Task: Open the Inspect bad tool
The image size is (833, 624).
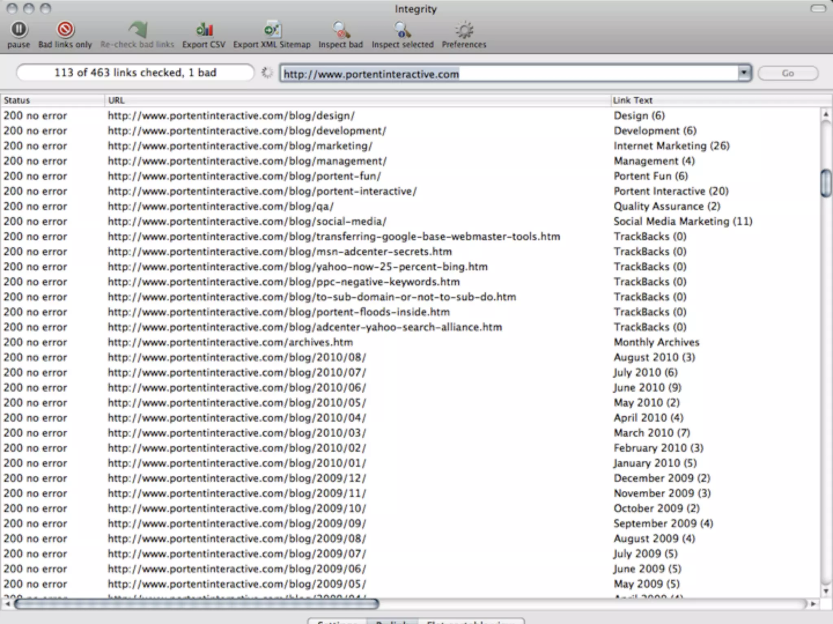Action: [340, 30]
